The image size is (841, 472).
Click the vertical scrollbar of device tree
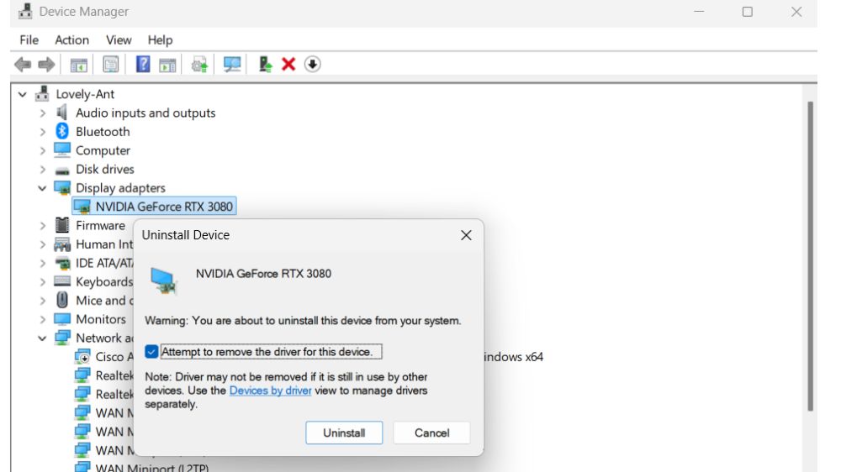click(811, 256)
